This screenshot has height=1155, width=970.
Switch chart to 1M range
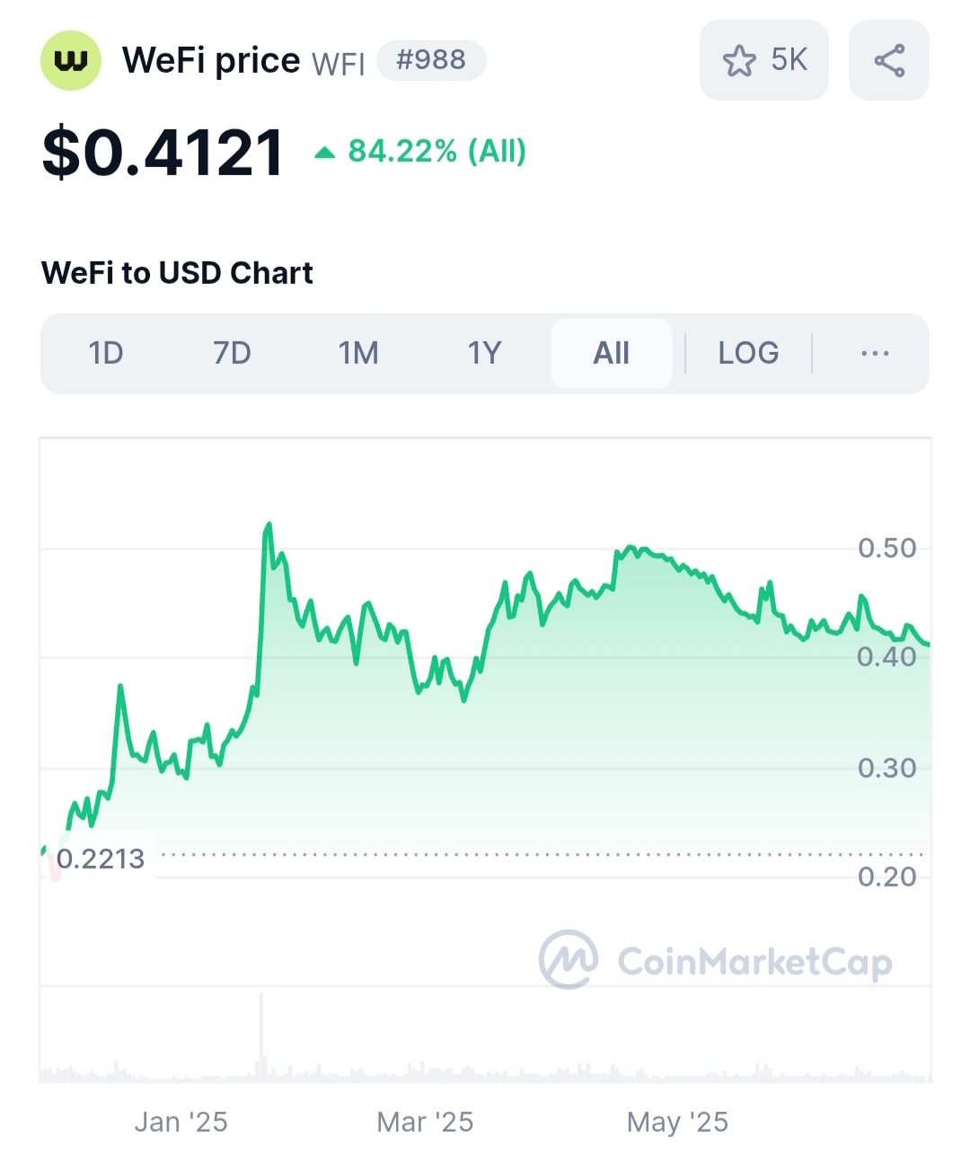pyautogui.click(x=358, y=353)
